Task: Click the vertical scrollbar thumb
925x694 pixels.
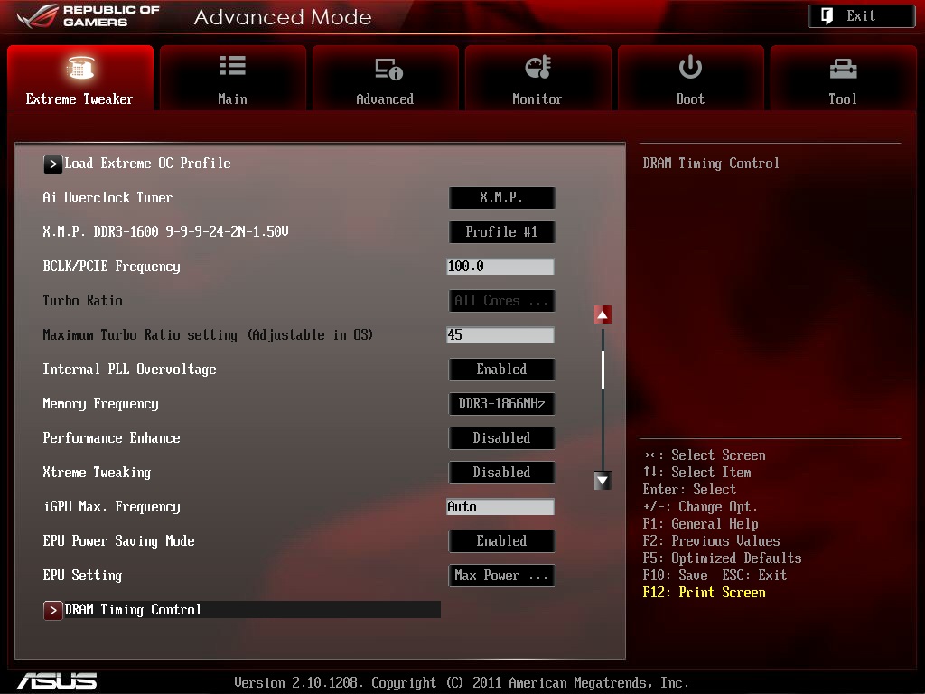Action: point(603,370)
